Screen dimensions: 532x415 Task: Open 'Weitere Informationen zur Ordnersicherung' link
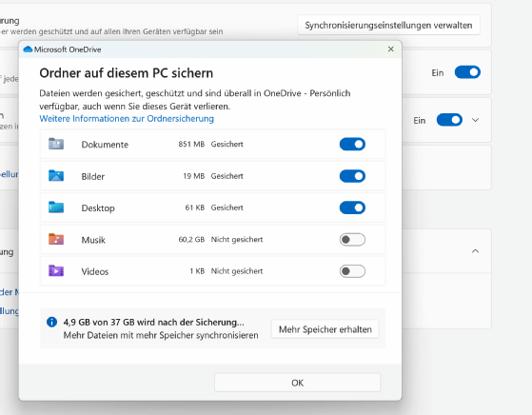[127, 118]
